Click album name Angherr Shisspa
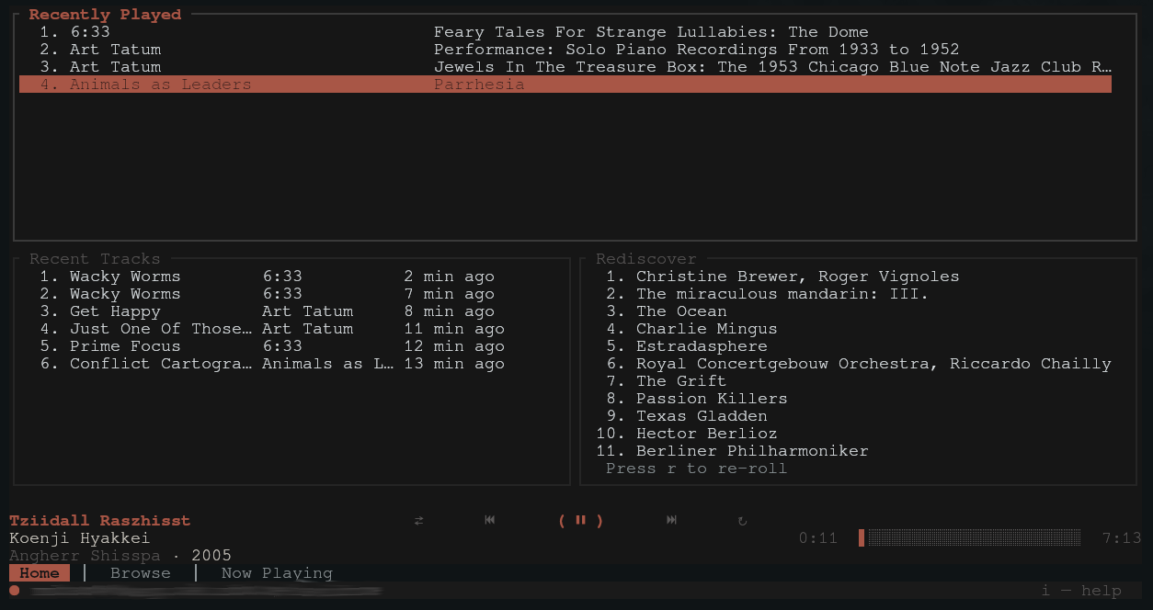 pos(85,556)
